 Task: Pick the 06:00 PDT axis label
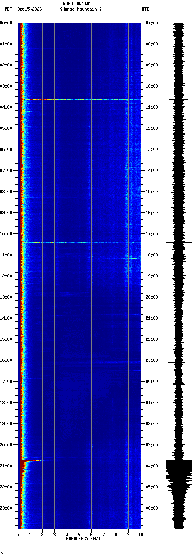click(x=6, y=149)
